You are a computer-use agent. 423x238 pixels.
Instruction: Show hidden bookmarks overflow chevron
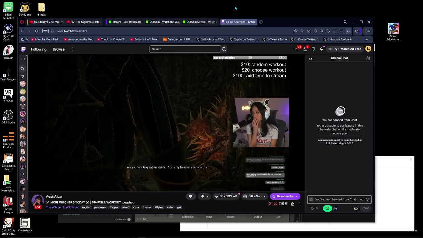pyautogui.click(x=366, y=39)
